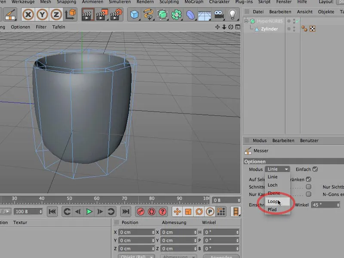
Task: Toggle the Nur Kanten checkbox
Action: (x=308, y=194)
